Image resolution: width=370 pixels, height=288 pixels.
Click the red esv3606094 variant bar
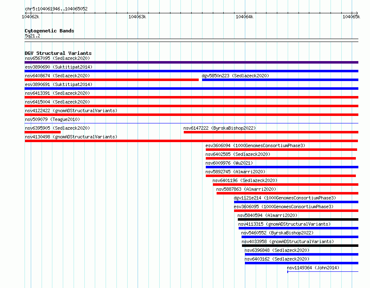click(281, 150)
